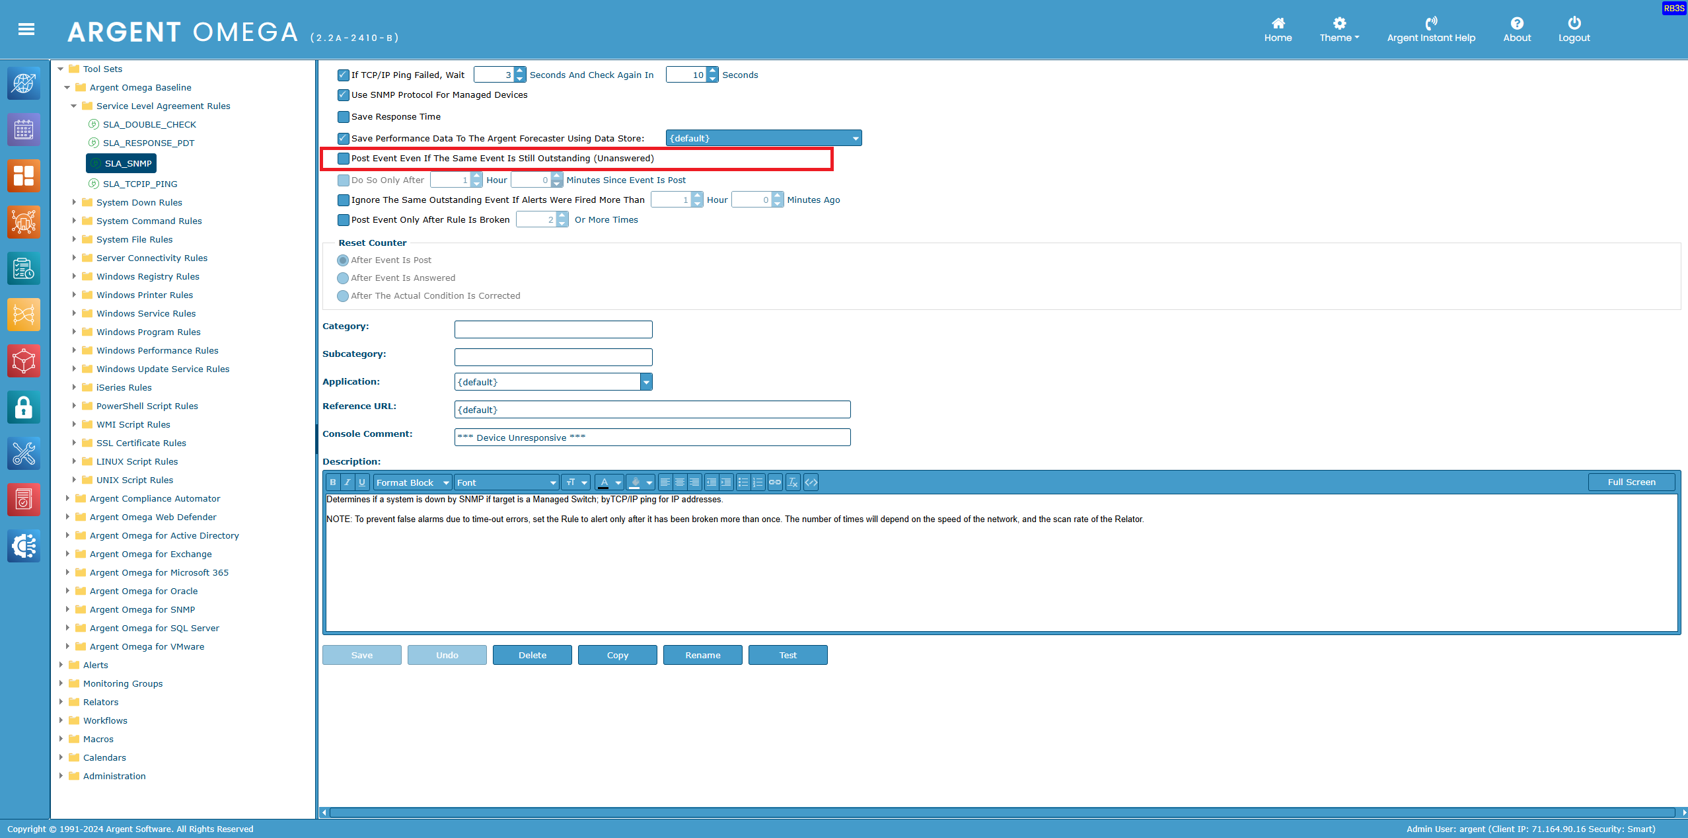Viewport: 1688px width, 838px height.
Task: Click the padlock security sidebar icon
Action: (24, 408)
